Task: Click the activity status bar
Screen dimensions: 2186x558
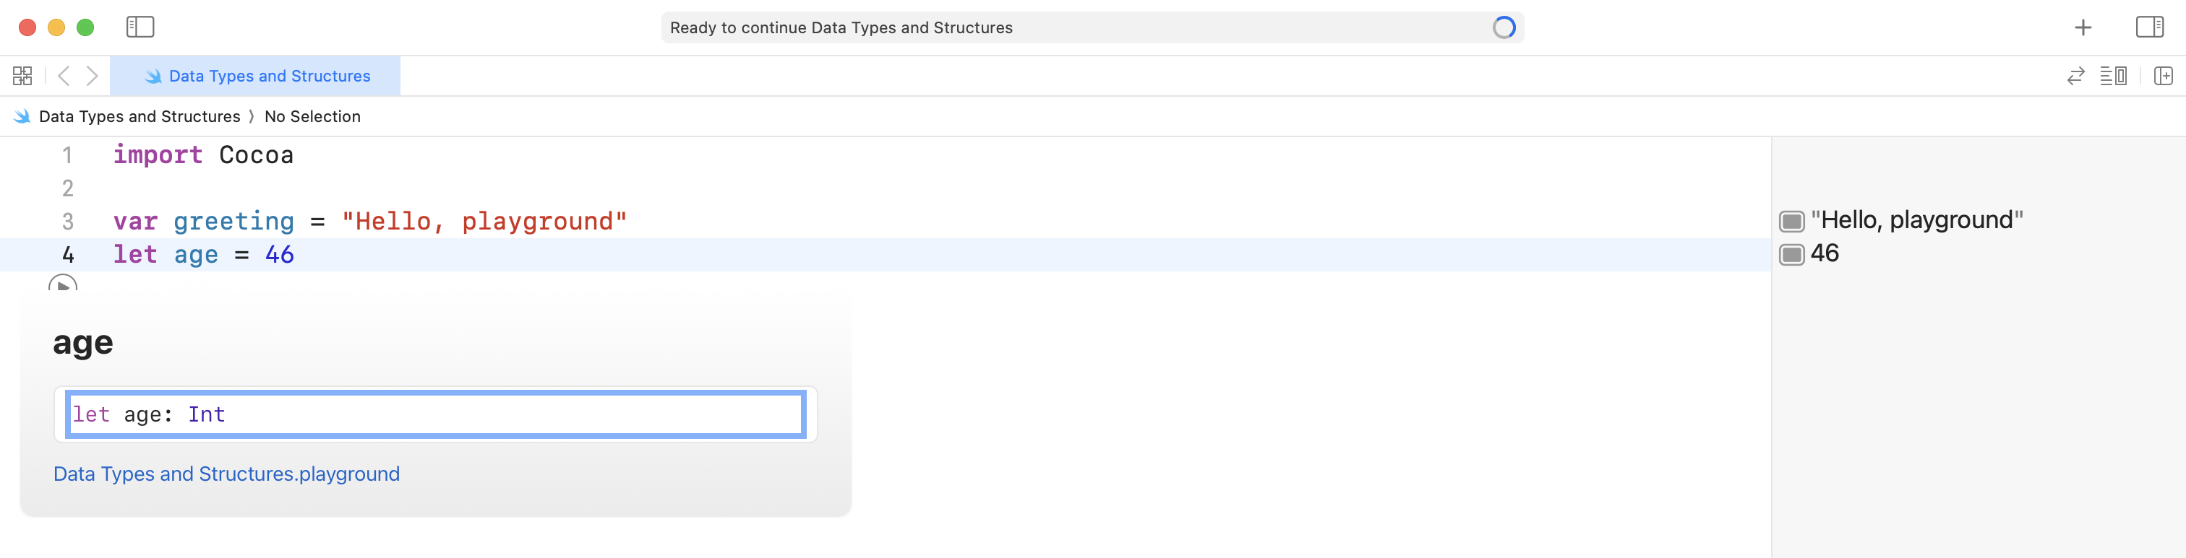Action: click(1078, 28)
